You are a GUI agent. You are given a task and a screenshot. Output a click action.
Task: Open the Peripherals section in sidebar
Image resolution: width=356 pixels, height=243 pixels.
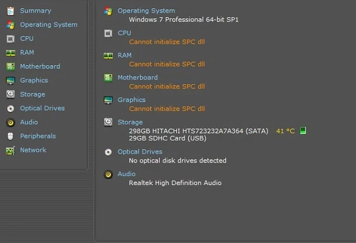[37, 136]
